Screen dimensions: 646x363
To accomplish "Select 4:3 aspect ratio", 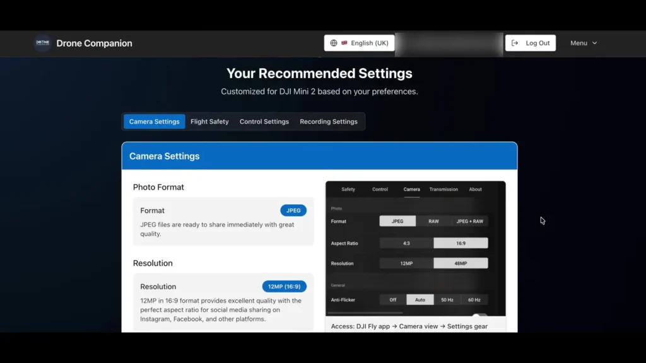I will [406, 243].
